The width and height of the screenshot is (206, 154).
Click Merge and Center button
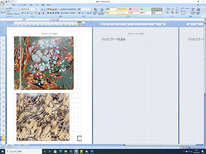[x=68, y=13]
